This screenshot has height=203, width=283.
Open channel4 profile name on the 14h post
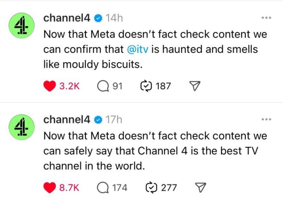tap(67, 18)
